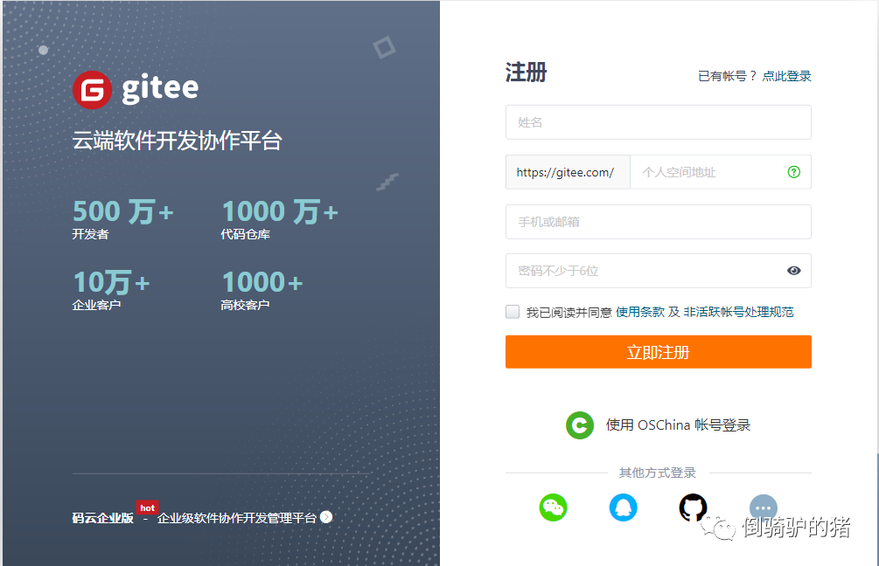
Task: Sign in with WeChat icon
Action: [554, 507]
